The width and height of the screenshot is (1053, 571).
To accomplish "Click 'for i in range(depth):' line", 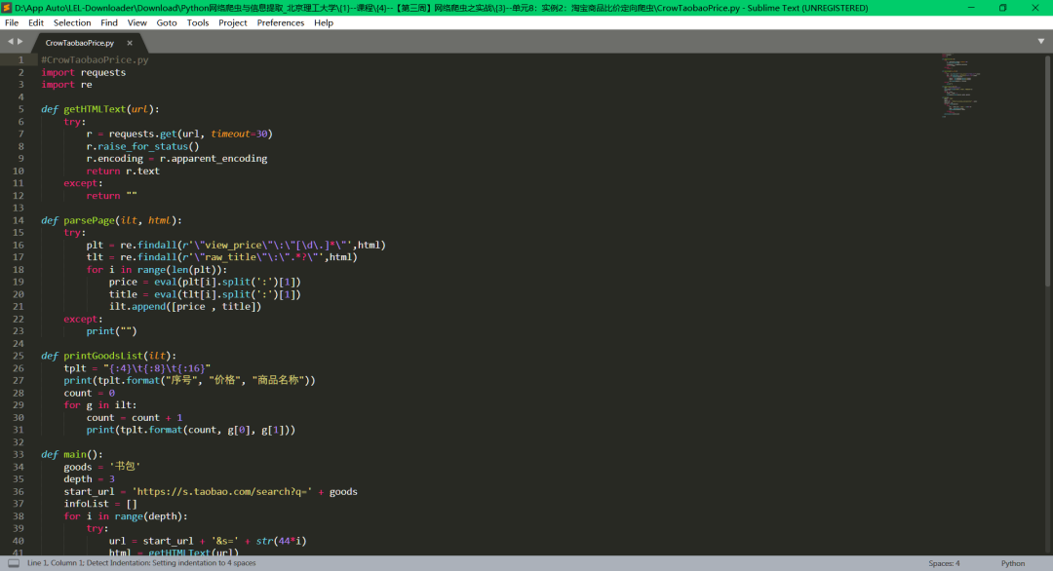I will [126, 516].
